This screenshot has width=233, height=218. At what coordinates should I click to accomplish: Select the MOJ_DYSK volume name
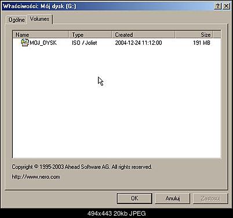click(x=43, y=43)
